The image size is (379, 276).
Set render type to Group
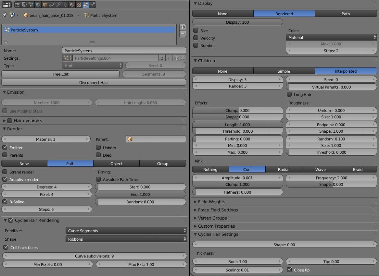[163, 163]
